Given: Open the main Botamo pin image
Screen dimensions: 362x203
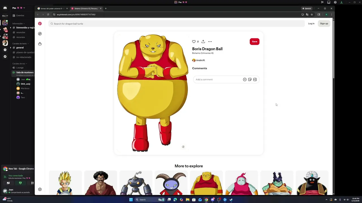Looking at the screenshot, I should coord(153,93).
